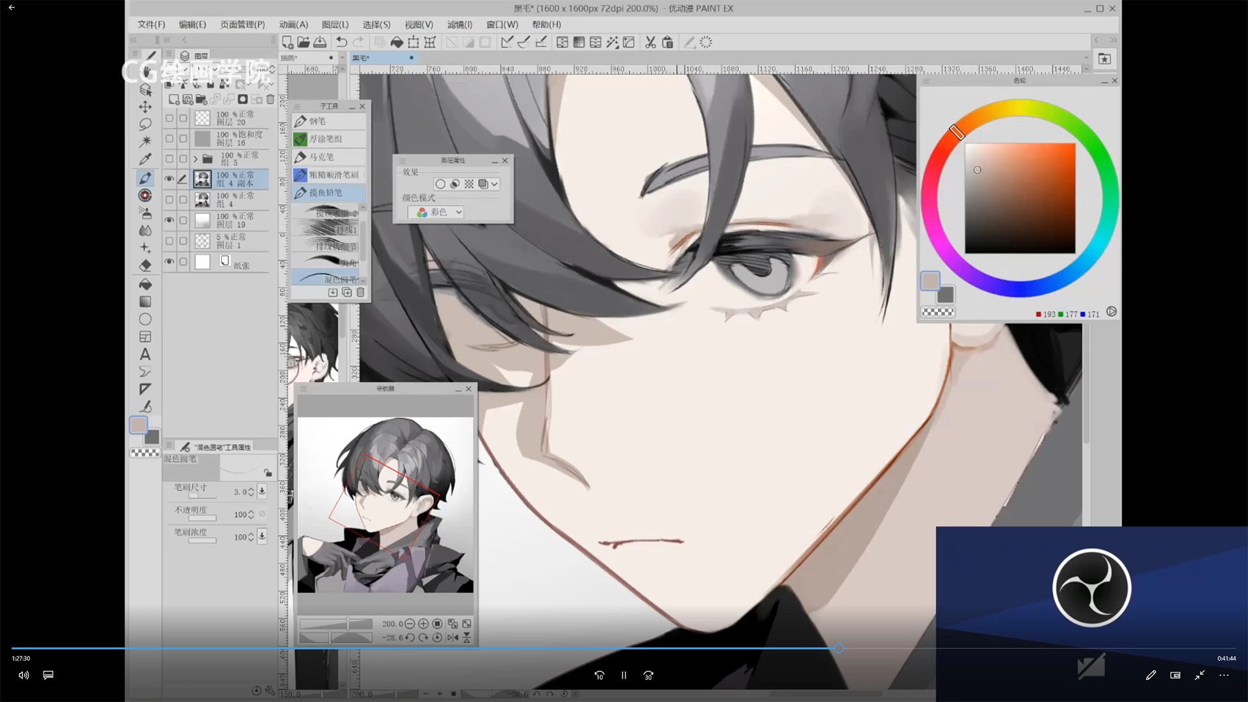Hide the 图层 19 layer
The width and height of the screenshot is (1248, 702).
point(169,220)
